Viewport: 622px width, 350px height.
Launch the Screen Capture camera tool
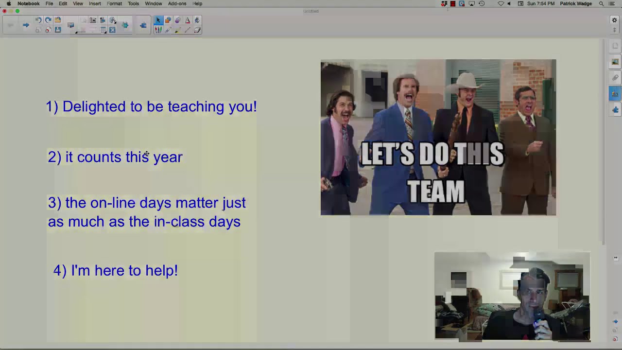point(93,20)
